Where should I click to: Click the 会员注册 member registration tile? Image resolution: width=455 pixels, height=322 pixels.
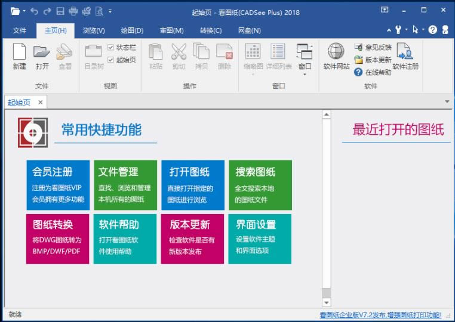click(x=58, y=185)
